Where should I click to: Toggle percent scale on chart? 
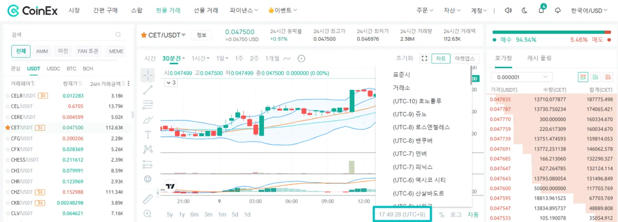point(441,215)
